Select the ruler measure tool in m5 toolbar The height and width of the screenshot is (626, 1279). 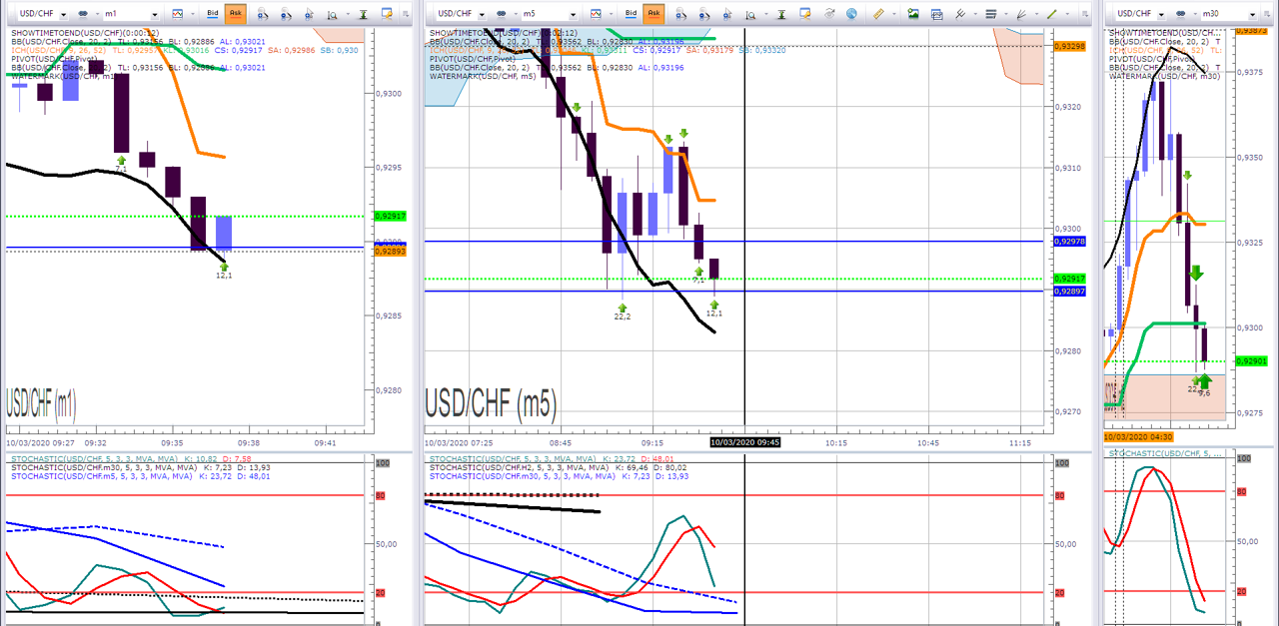coord(878,14)
